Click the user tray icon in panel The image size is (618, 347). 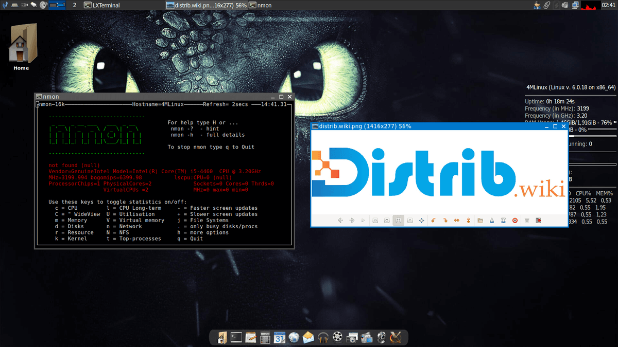point(537,5)
